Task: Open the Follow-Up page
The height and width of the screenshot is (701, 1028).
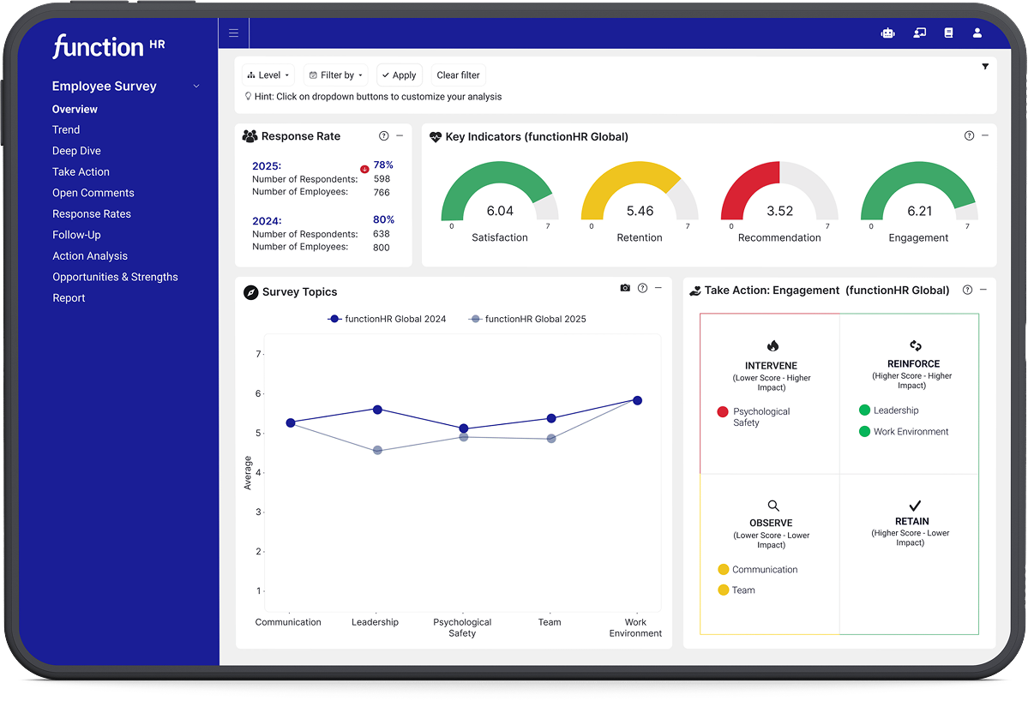Action: [76, 235]
